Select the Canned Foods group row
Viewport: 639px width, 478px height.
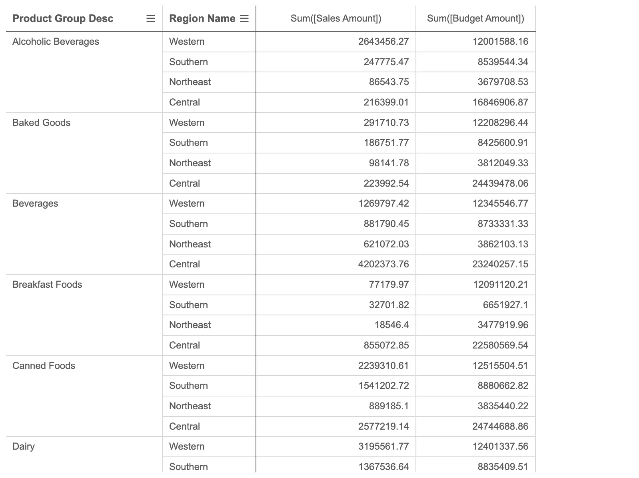click(44, 365)
